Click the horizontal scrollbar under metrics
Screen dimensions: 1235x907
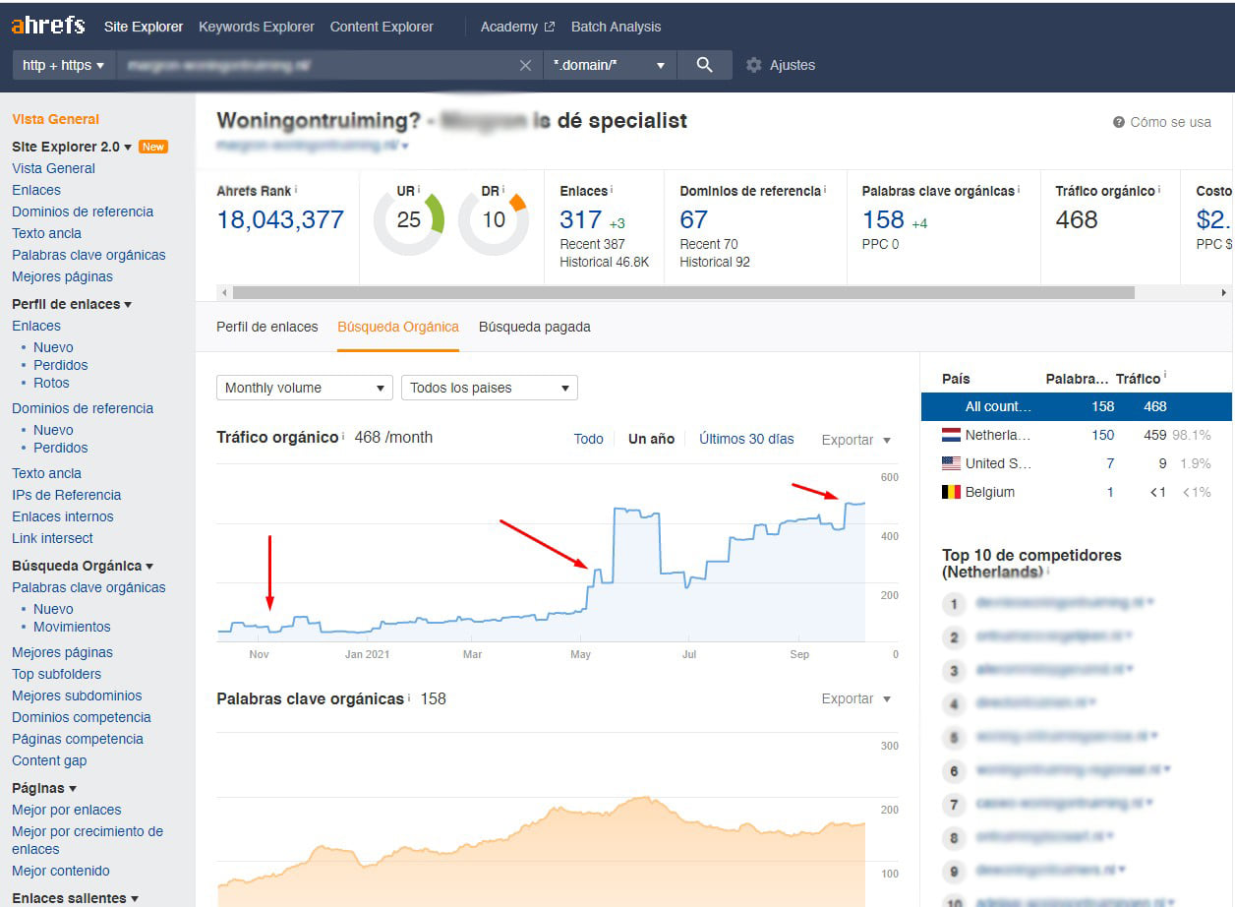tap(683, 292)
